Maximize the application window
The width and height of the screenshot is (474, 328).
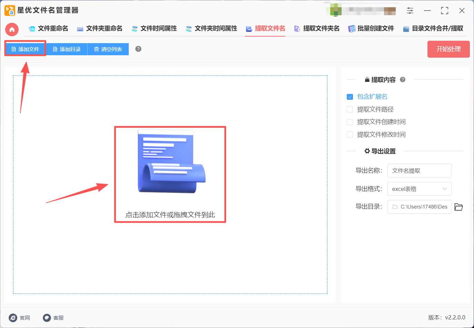[x=445, y=10]
